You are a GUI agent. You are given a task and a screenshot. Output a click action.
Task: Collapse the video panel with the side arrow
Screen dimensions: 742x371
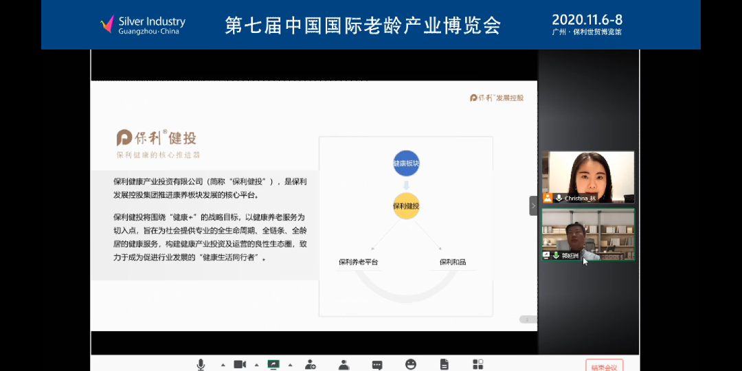tap(533, 205)
